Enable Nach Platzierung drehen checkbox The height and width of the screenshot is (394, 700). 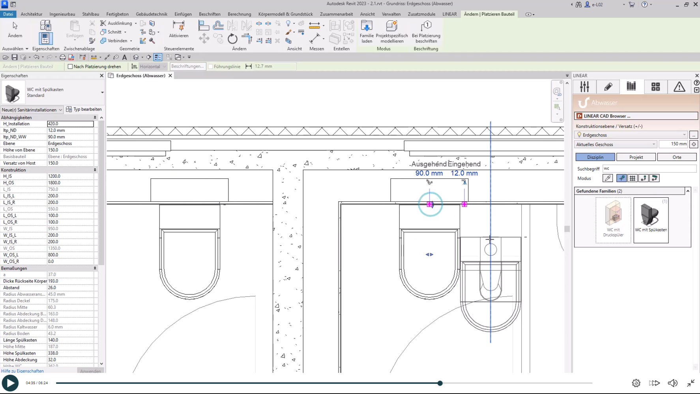70,67
